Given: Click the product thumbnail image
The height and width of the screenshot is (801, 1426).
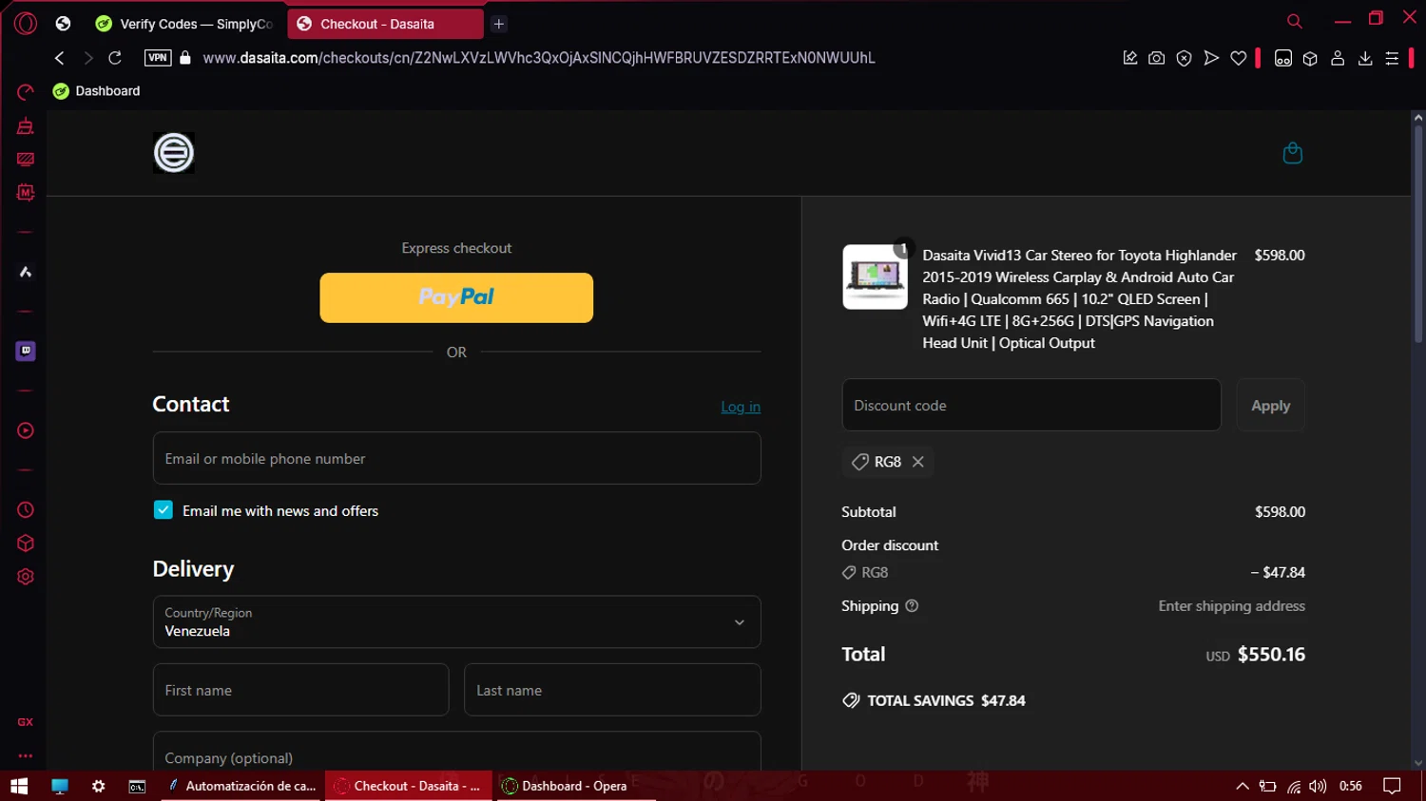Looking at the screenshot, I should click(875, 277).
